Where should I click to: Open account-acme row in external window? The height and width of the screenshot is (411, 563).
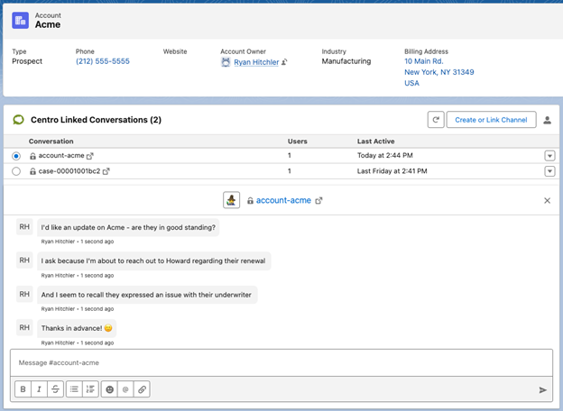pyautogui.click(x=90, y=156)
